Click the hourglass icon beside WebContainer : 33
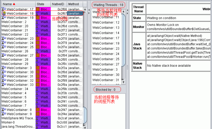The height and width of the screenshot is (129, 212). click(x=4, y=85)
